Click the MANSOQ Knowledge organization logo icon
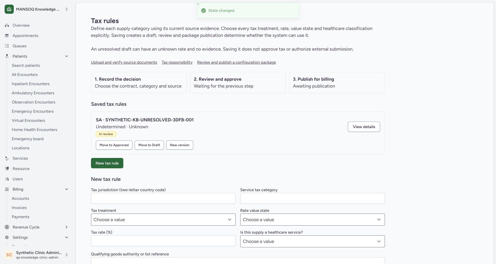This screenshot has width=496, height=264. pyautogui.click(x=9, y=9)
